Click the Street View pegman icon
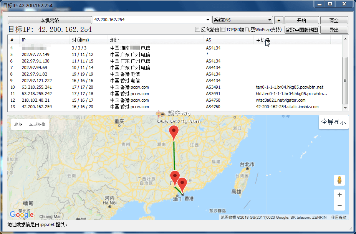356x234 pixels. (x=339, y=180)
